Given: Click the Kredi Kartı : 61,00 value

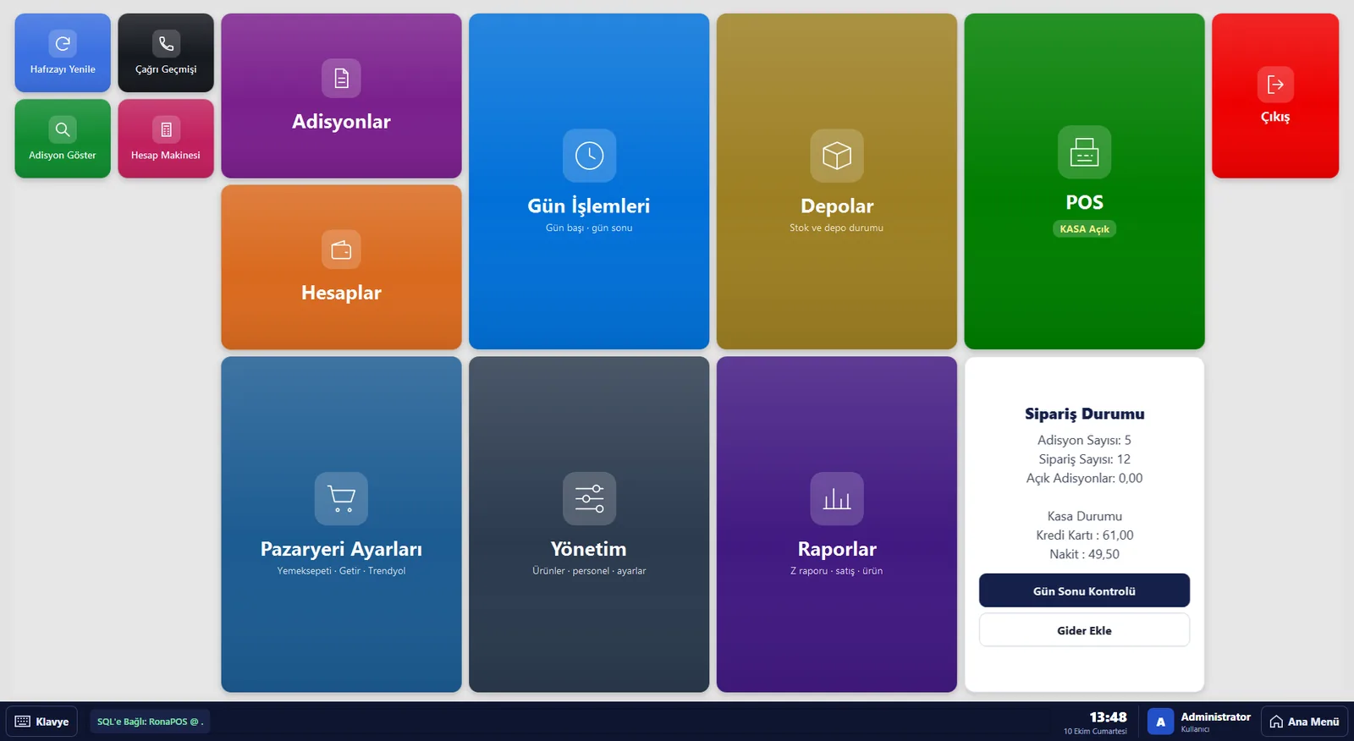Looking at the screenshot, I should (1084, 535).
